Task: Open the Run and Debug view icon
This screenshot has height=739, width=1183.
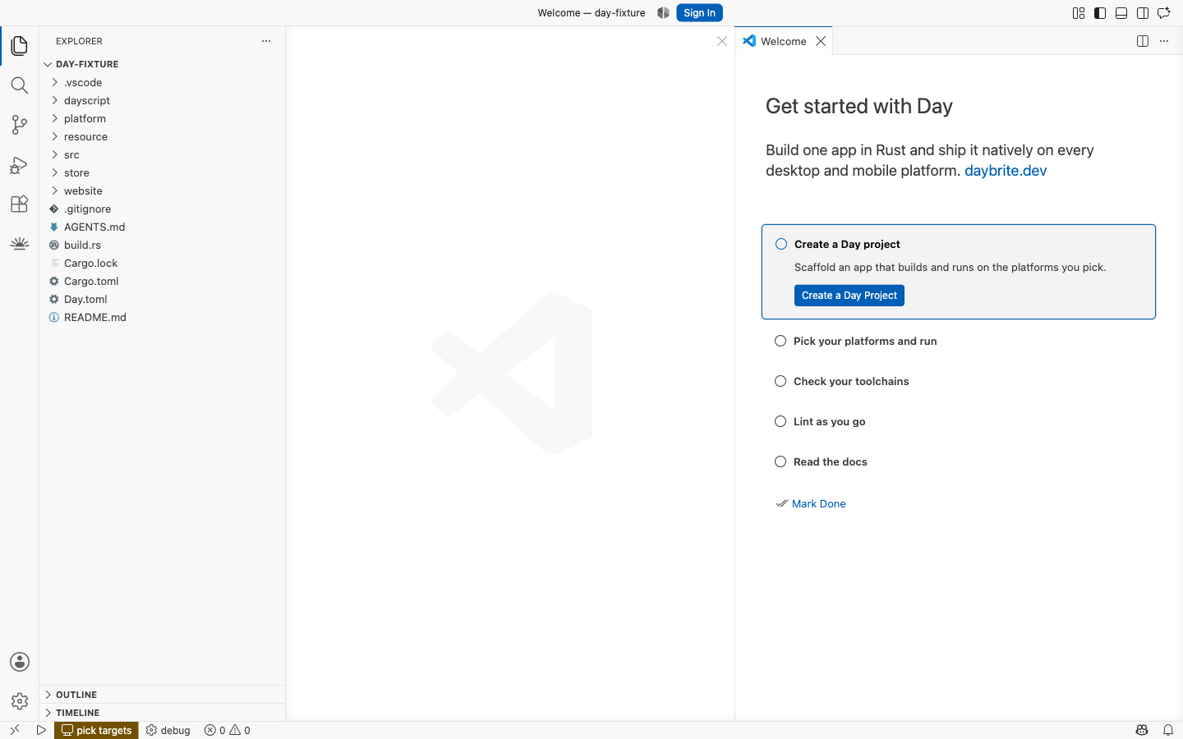Action: pos(20,164)
